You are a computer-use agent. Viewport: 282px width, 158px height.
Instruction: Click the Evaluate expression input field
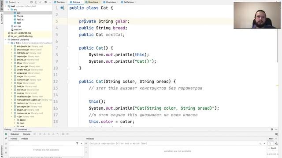(x=174, y=144)
